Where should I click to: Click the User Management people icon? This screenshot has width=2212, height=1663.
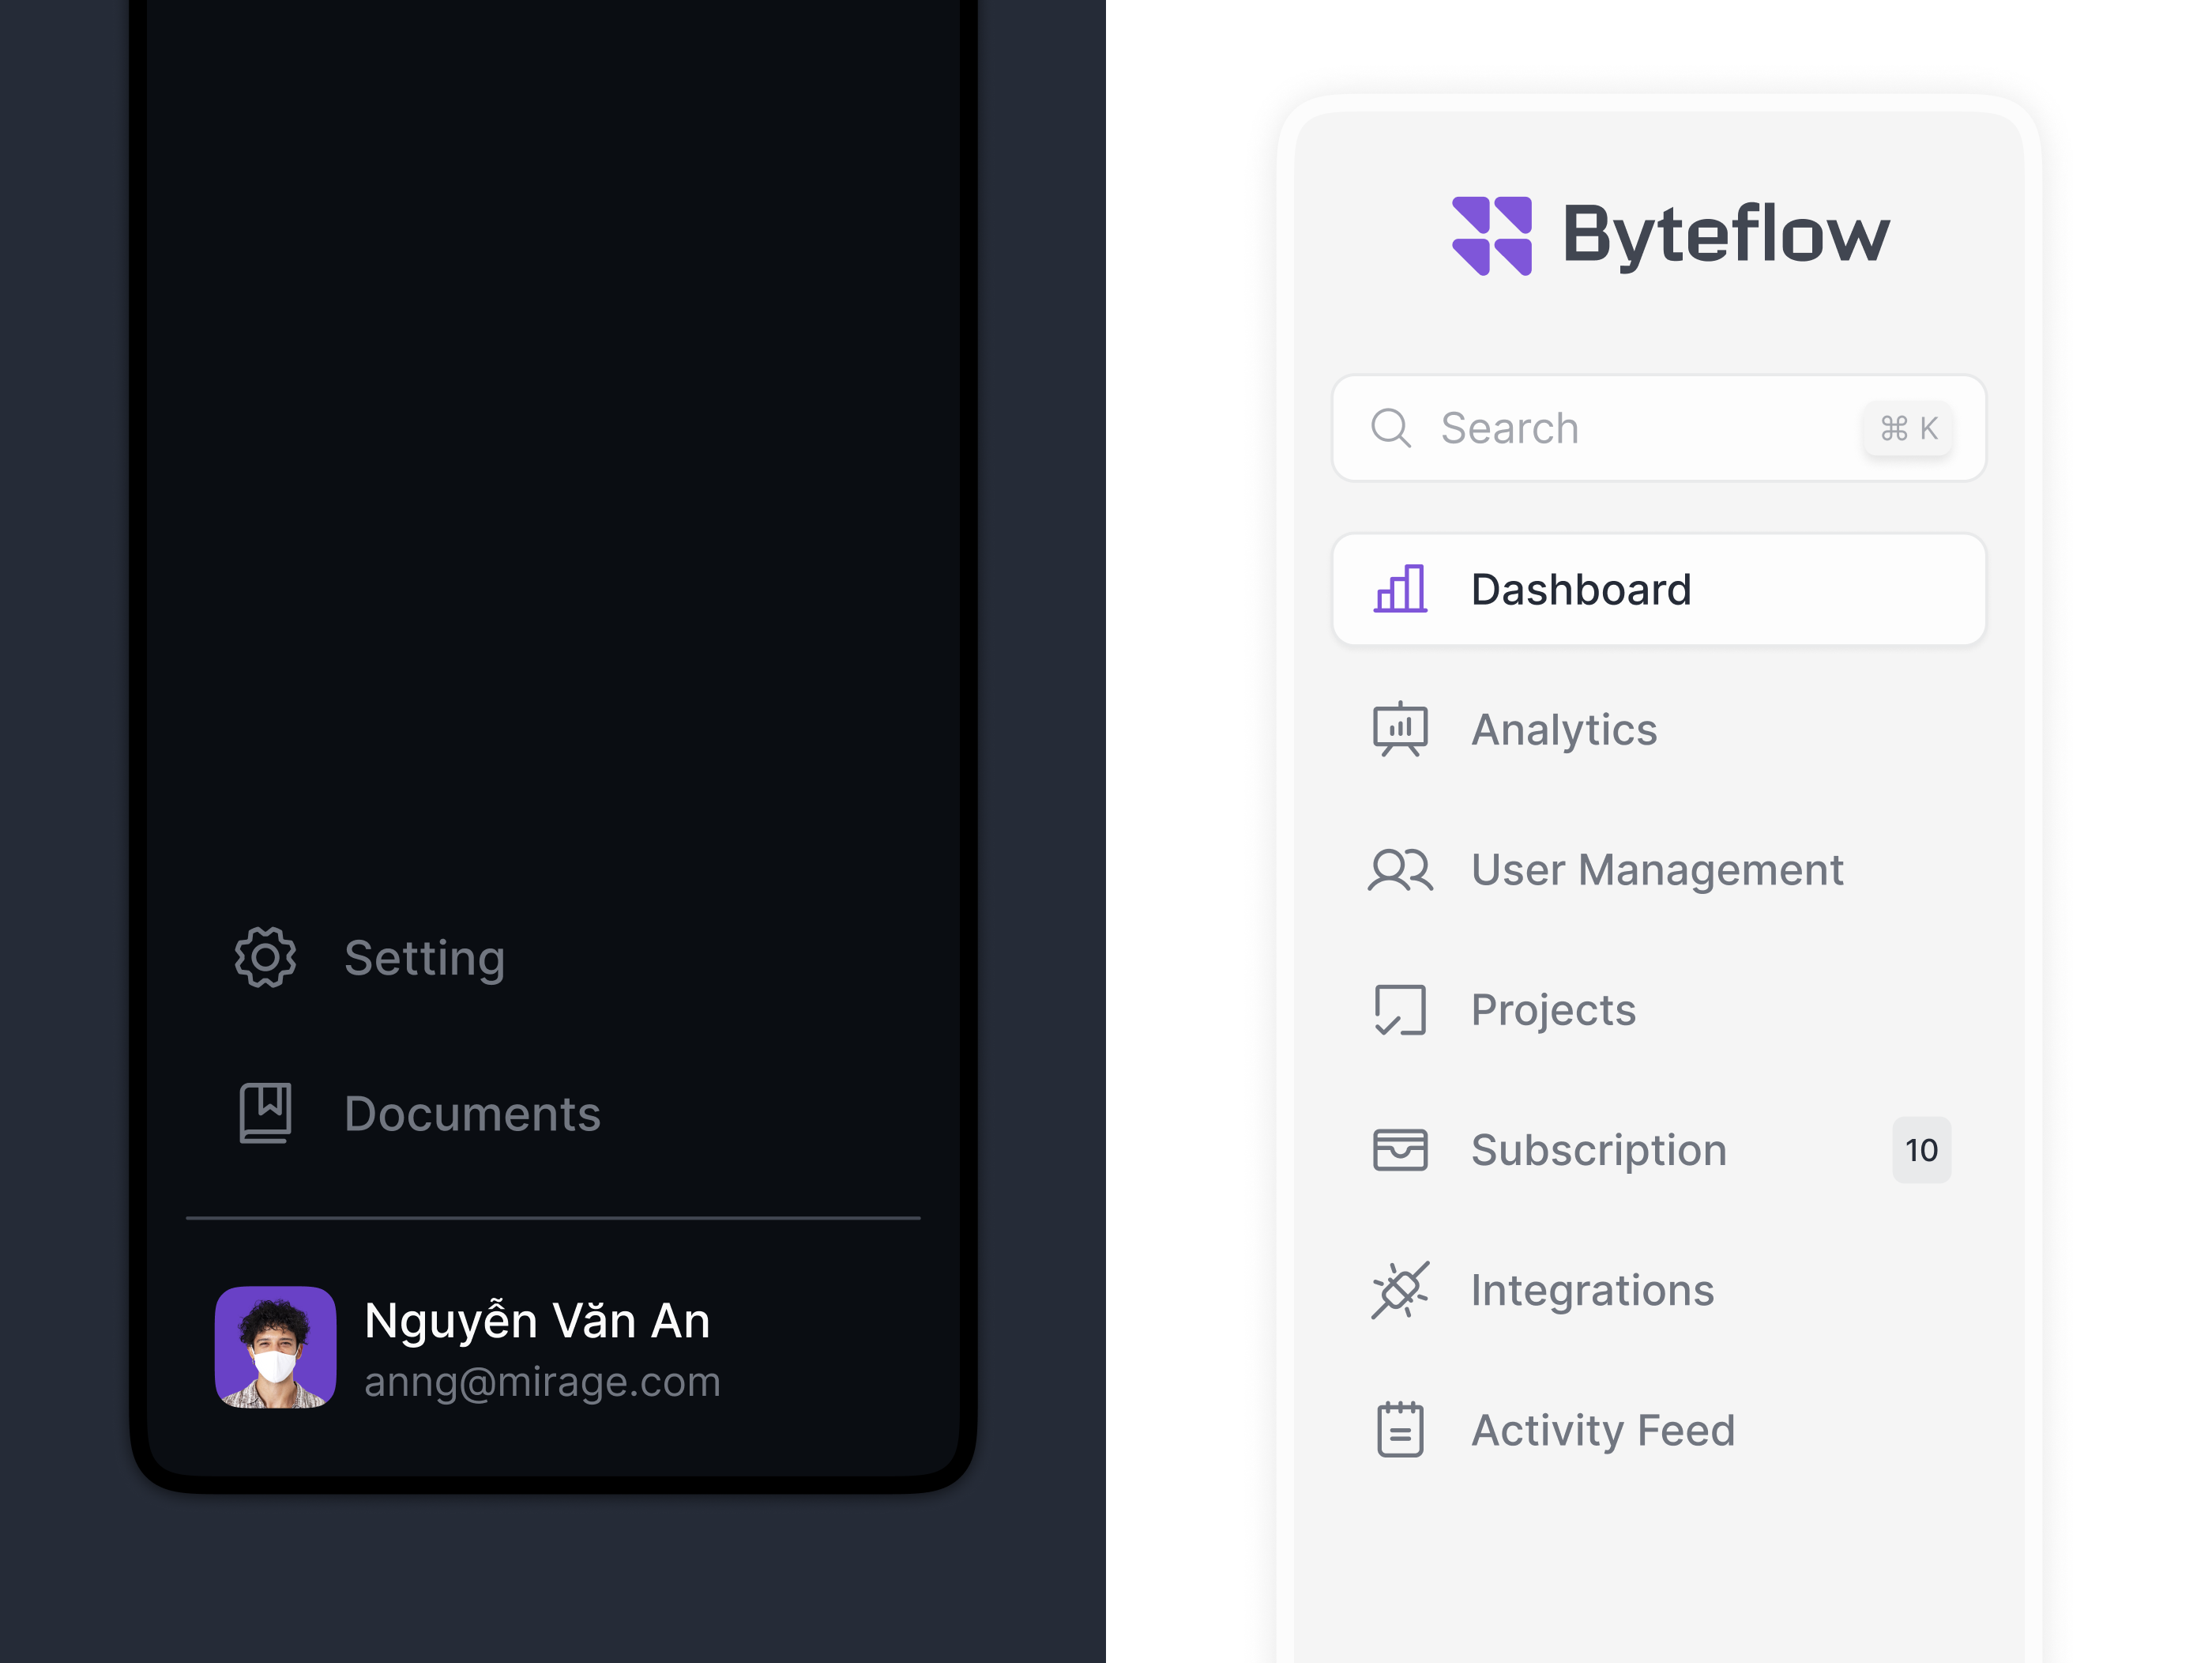(x=1400, y=869)
